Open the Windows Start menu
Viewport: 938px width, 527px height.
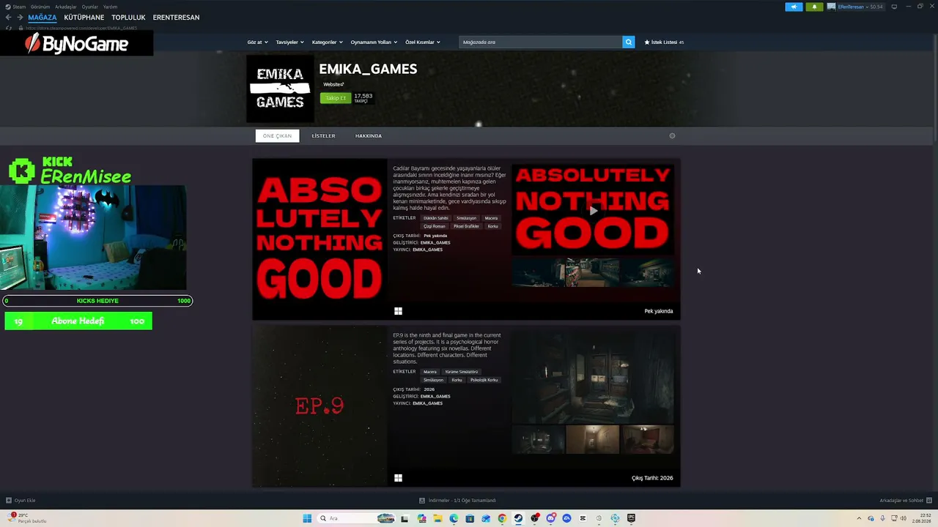tap(307, 518)
